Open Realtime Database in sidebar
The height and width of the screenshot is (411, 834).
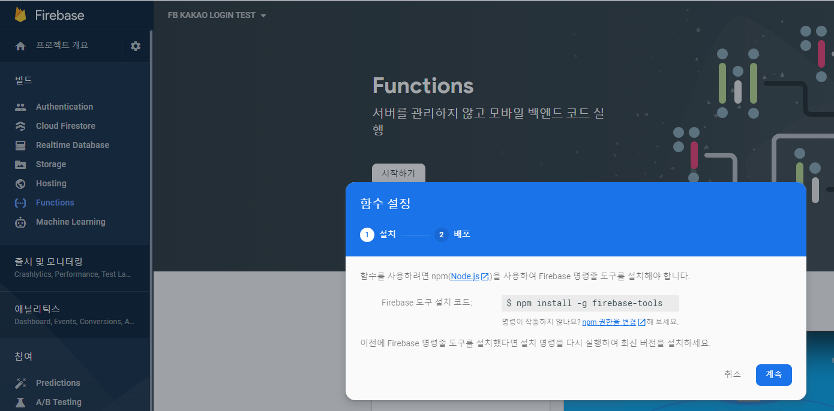point(73,146)
